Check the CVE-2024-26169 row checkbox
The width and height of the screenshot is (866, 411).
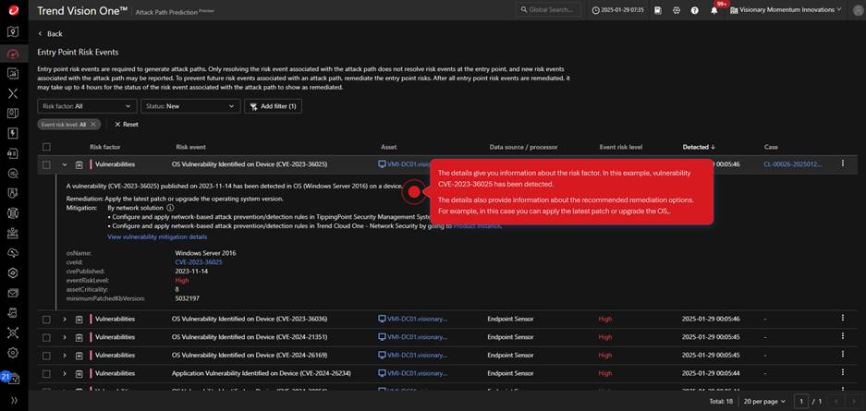(x=46, y=356)
